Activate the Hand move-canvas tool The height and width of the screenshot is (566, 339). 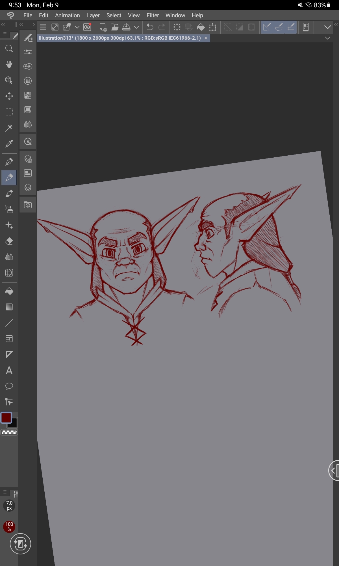click(9, 65)
